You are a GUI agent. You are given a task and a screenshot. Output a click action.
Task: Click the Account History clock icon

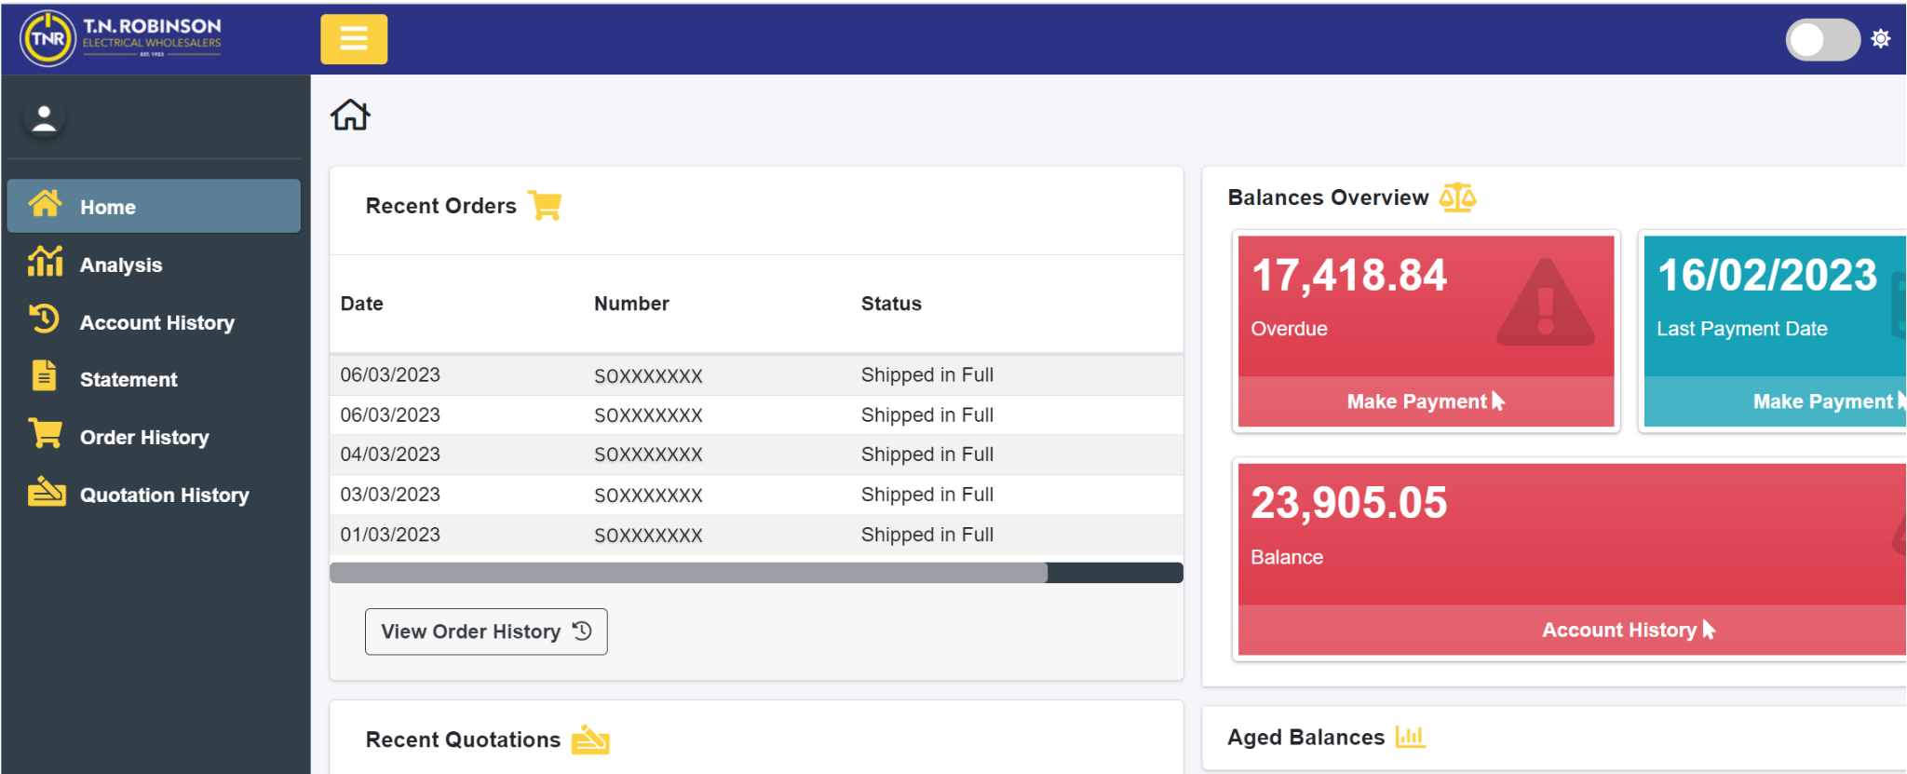(44, 319)
